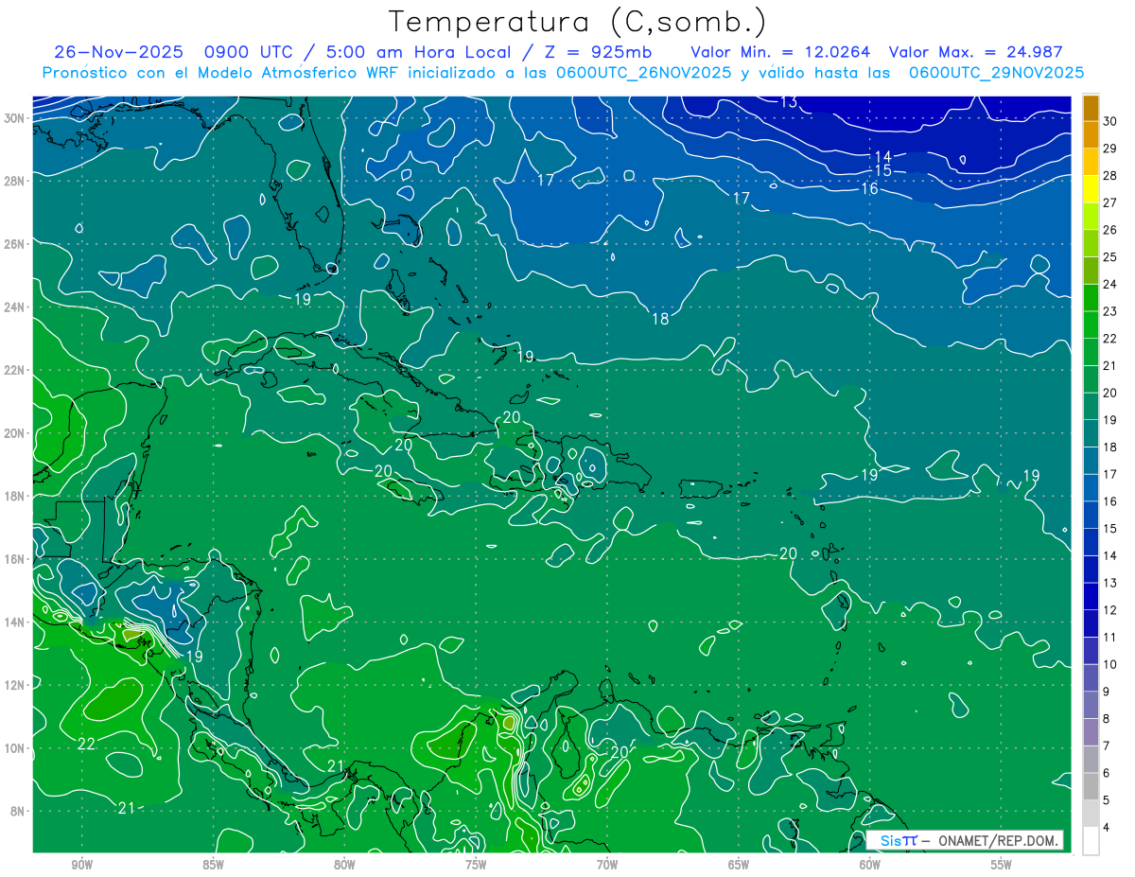Click the color scale value '24'

pos(1110,284)
